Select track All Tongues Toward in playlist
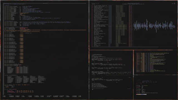 (x=97, y=42)
